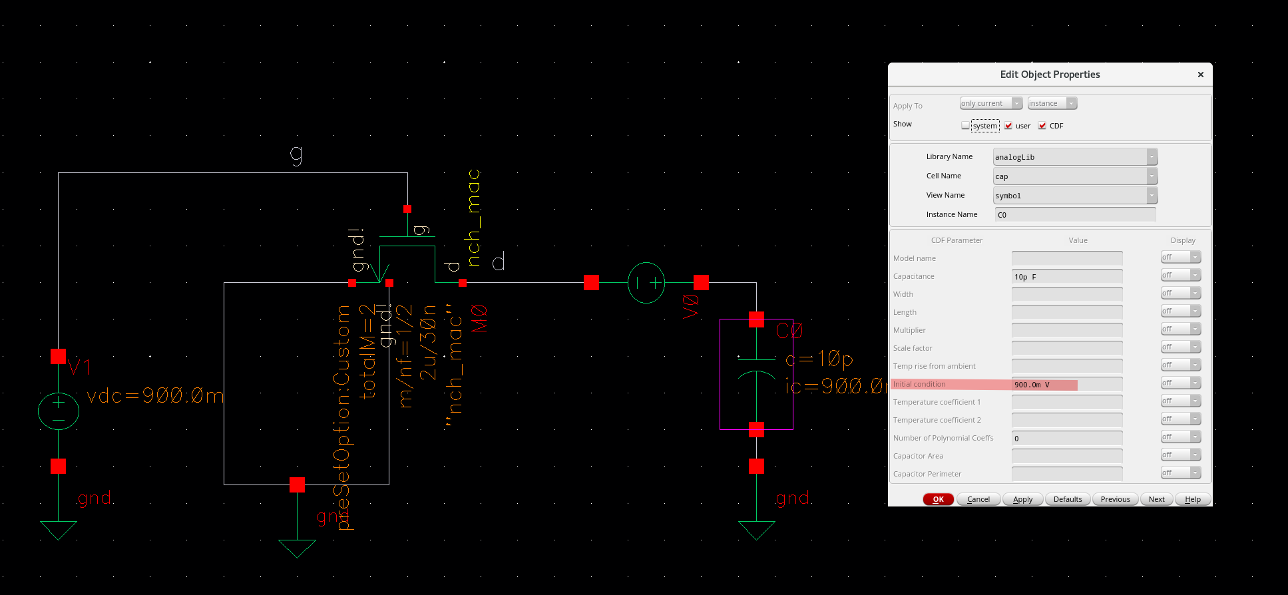Image resolution: width=1288 pixels, height=595 pixels.
Task: Open the Initial condition display dropdown
Action: click(x=1181, y=383)
